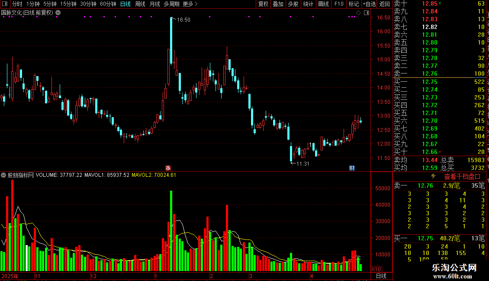Click the 日线 label below the volume axis
The width and height of the screenshot is (489, 281).
(x=381, y=276)
